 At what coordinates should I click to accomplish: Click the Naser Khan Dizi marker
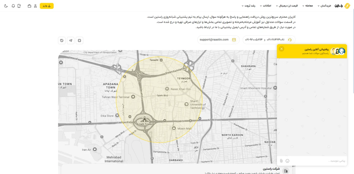(x=167, y=89)
